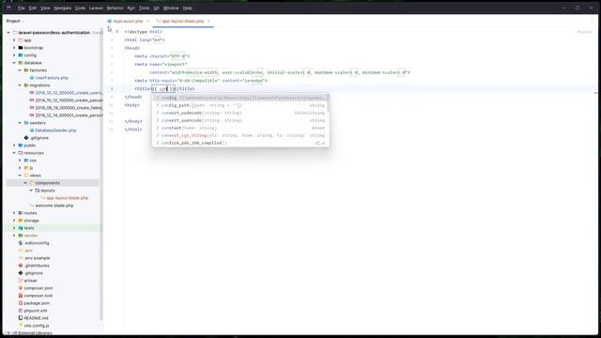601x338 pixels.
Task: Collapse the resources folder
Action: click(x=14, y=153)
